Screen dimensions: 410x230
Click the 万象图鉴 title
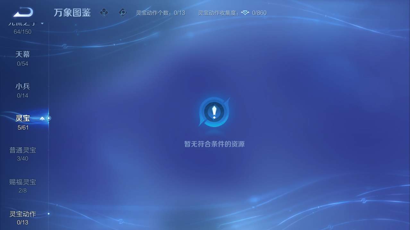coord(72,12)
